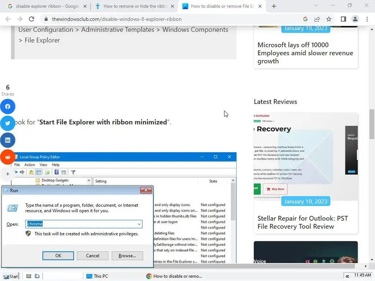The image size is (375, 281).
Task: Click second quick launch icon on taskbar
Action: click(37, 276)
